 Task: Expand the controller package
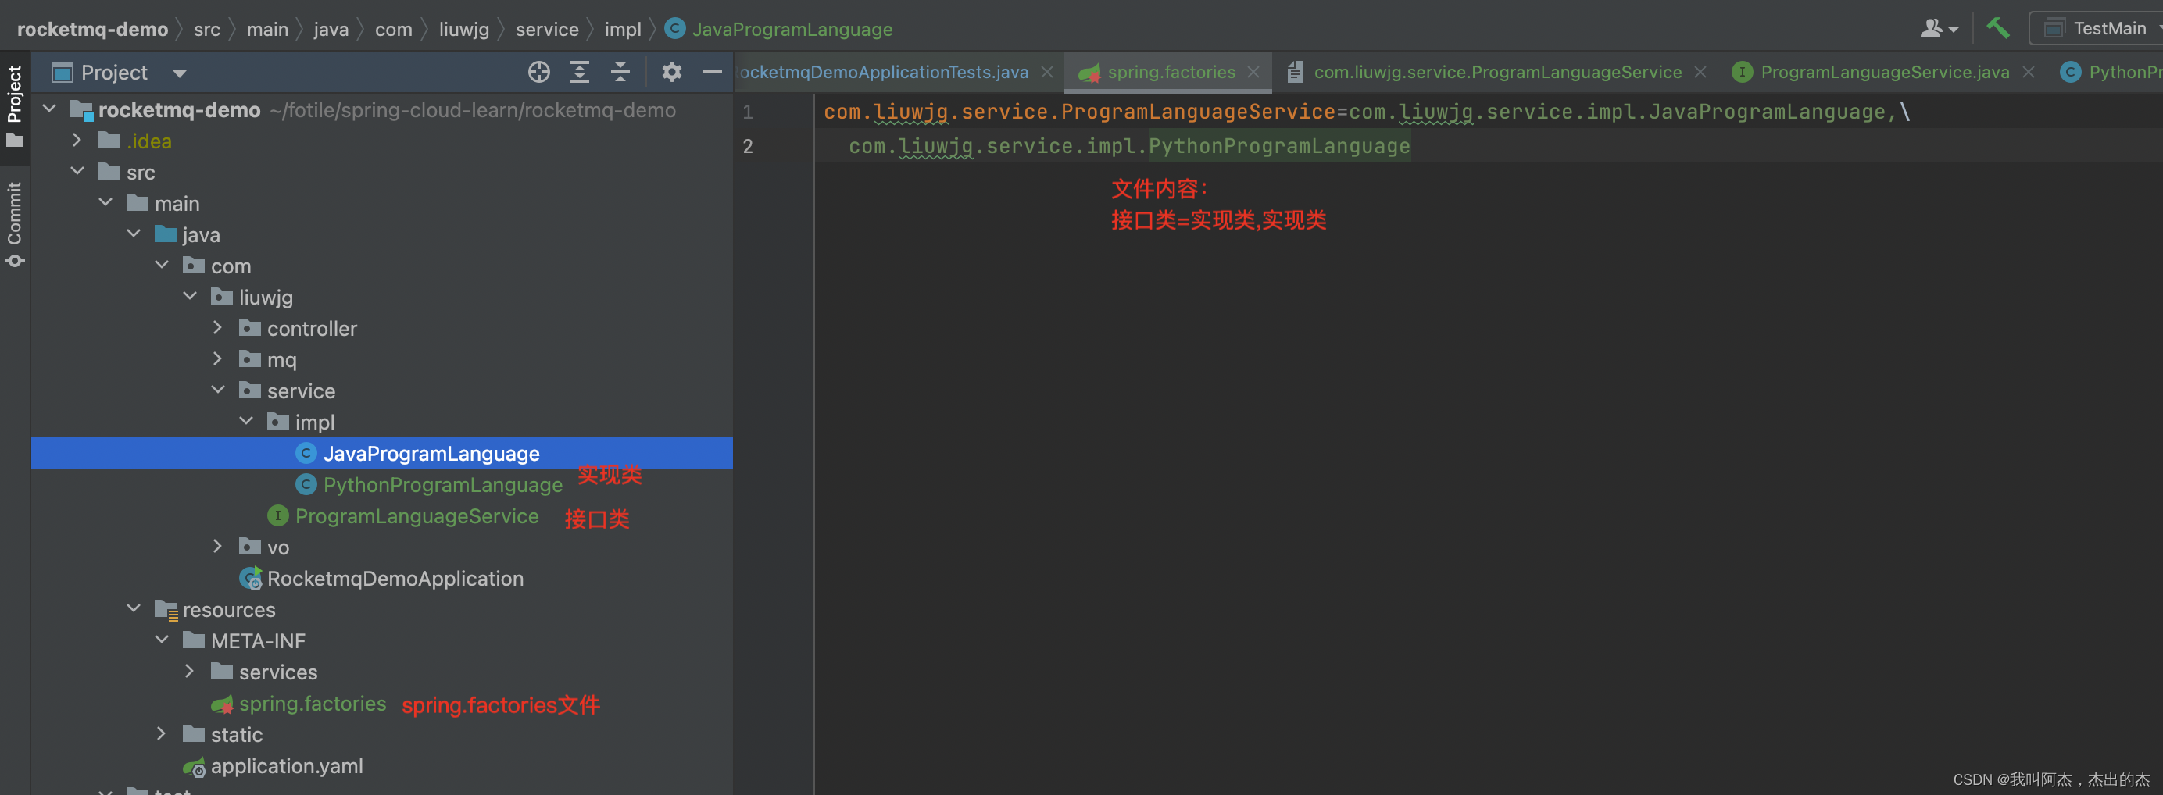(x=217, y=327)
